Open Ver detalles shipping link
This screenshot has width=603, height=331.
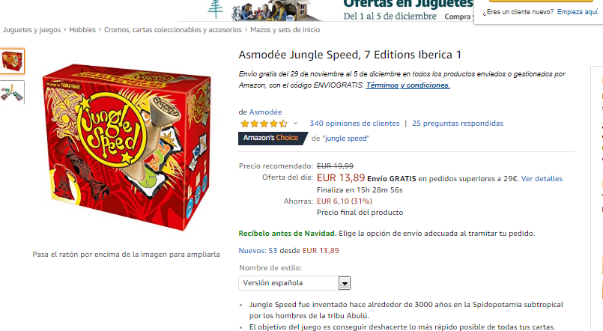click(542, 179)
